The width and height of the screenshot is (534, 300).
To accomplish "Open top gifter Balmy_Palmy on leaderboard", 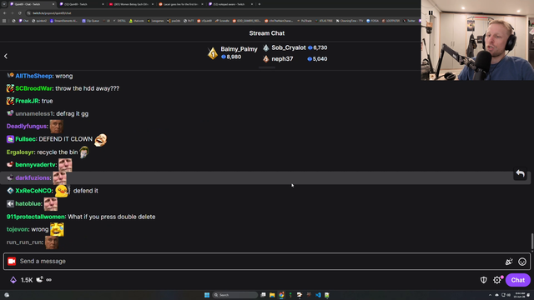I will tap(239, 49).
